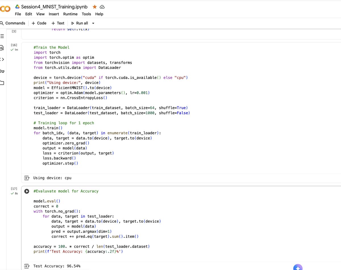The width and height of the screenshot is (341, 270).
Task: Click the output icon beside Test Accuracy
Action: pos(27,266)
